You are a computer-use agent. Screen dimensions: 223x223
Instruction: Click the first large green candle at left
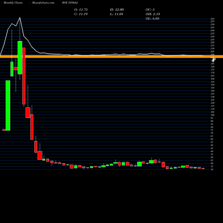pyautogui.click(x=8, y=106)
